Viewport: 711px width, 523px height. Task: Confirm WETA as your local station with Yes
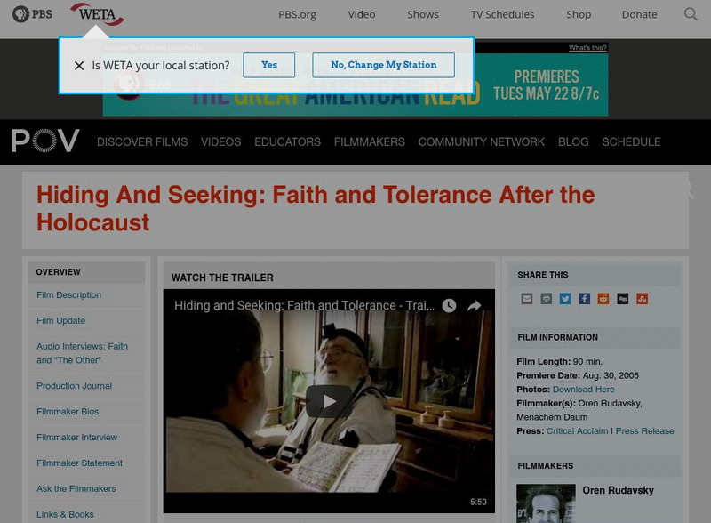coord(268,65)
